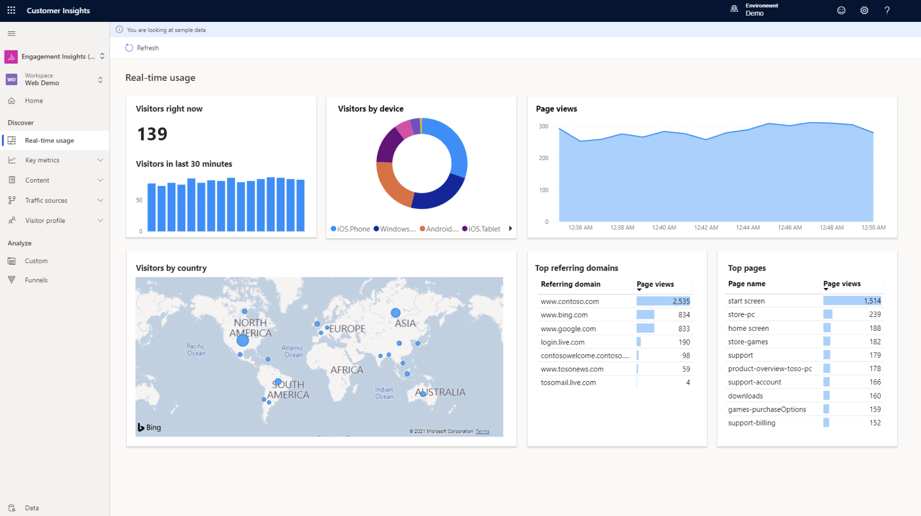
Task: Expand the Content section chevron
Action: [100, 180]
